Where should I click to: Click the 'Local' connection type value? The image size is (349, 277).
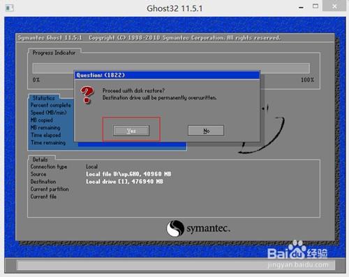click(x=91, y=166)
